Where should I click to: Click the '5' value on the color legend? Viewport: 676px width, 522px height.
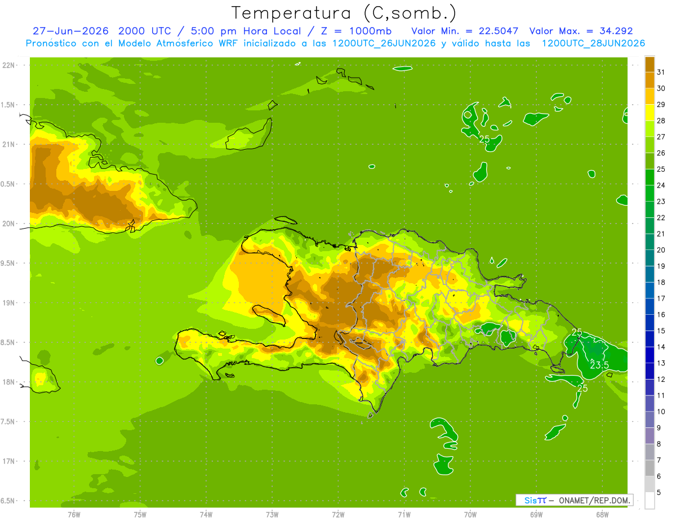(x=659, y=492)
